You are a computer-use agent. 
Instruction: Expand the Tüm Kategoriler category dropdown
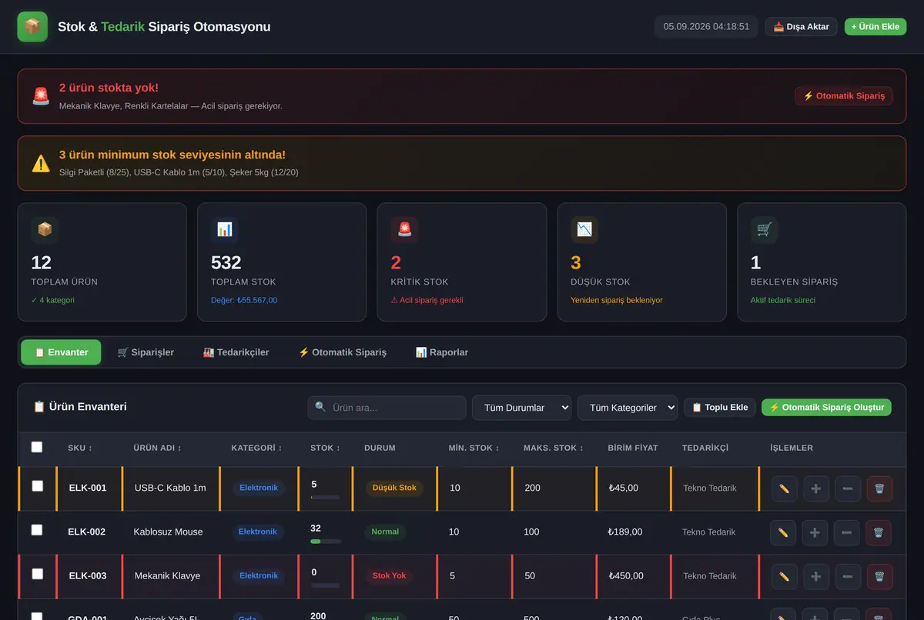(x=628, y=408)
